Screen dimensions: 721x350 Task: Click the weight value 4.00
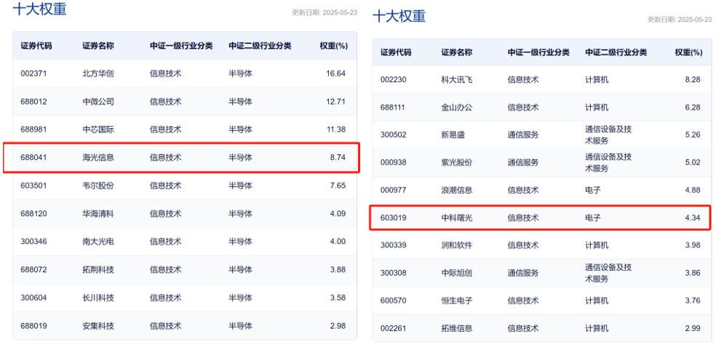pyautogui.click(x=338, y=242)
